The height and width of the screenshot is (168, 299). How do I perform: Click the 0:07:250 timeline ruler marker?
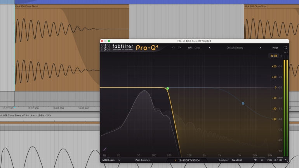(x=9, y=108)
